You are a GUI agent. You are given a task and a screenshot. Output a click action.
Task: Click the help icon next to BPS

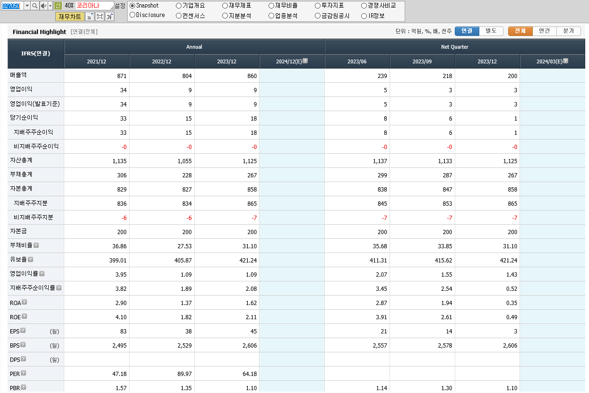tap(23, 345)
